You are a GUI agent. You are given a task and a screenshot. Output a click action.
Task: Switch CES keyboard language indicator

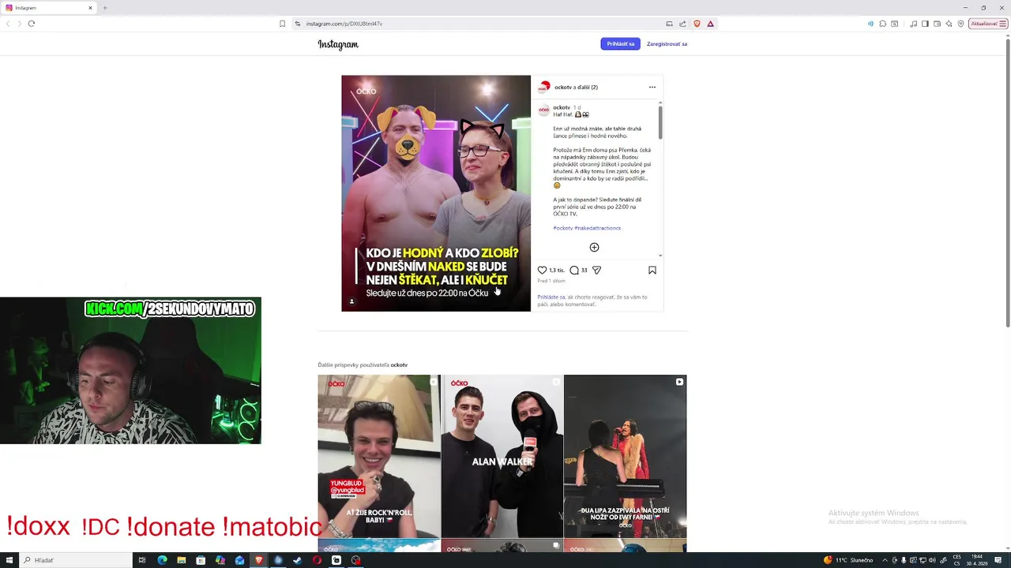pyautogui.click(x=957, y=560)
